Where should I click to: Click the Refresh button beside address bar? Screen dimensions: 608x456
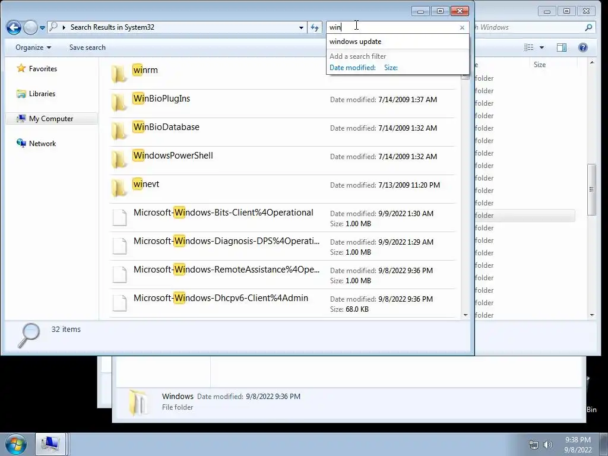pyautogui.click(x=315, y=27)
